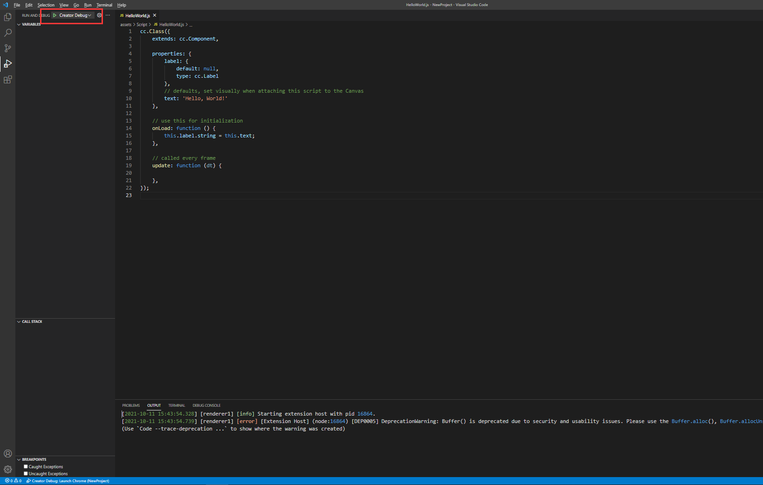Click the Accounts icon in activity bar

coord(7,454)
